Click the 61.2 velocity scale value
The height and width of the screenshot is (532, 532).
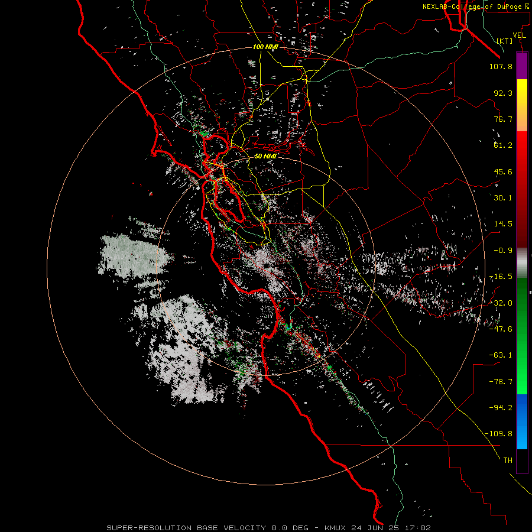pyautogui.click(x=503, y=145)
